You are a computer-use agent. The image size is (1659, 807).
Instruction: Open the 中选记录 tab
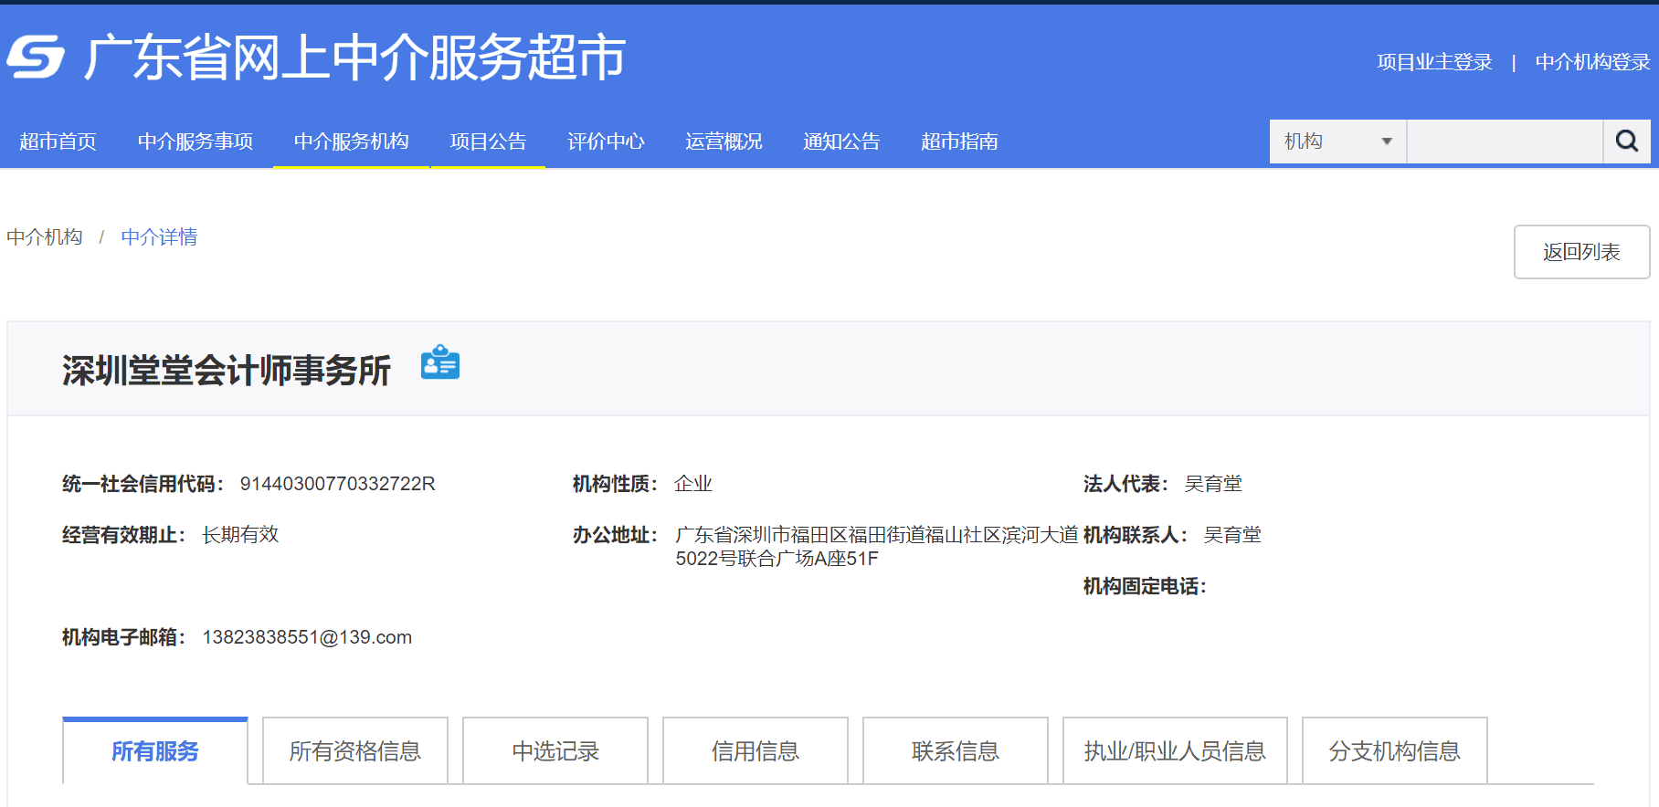(555, 750)
